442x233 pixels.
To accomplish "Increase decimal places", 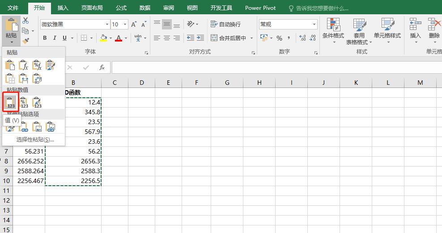I will 303,38.
